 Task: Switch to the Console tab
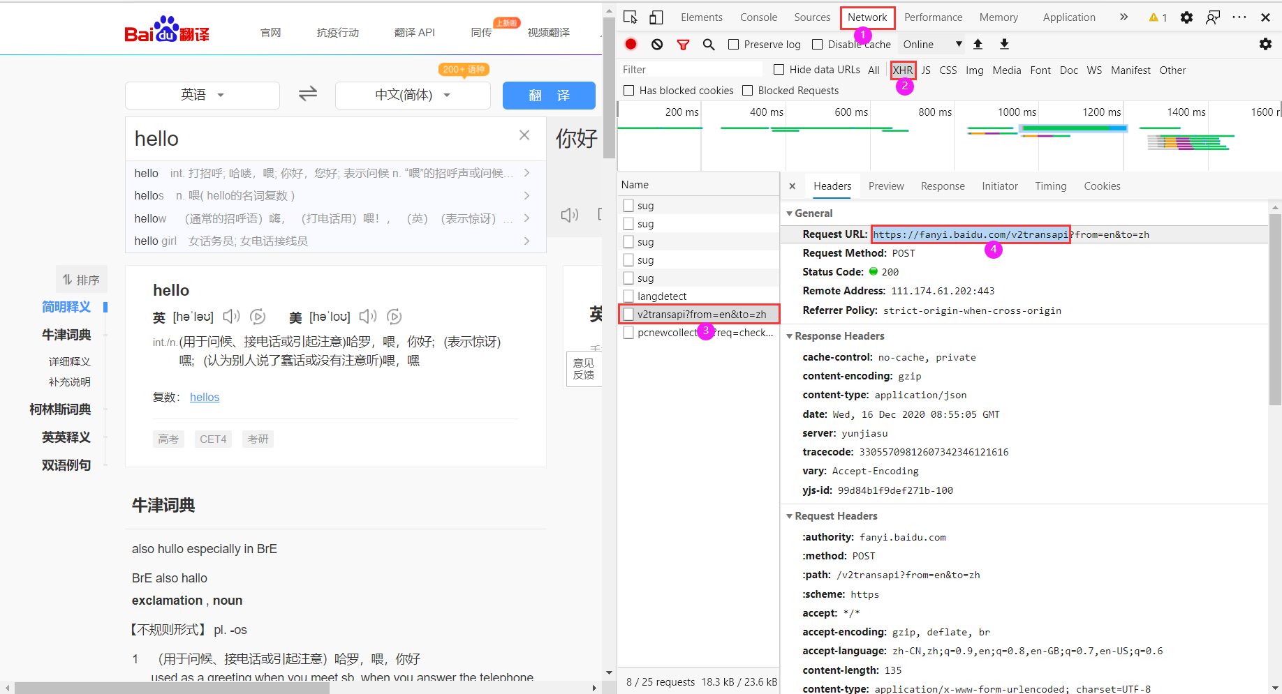pos(758,17)
